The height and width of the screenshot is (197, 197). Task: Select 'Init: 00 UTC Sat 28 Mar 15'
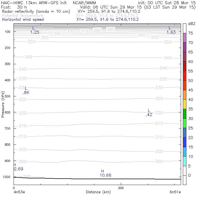[x=167, y=3]
